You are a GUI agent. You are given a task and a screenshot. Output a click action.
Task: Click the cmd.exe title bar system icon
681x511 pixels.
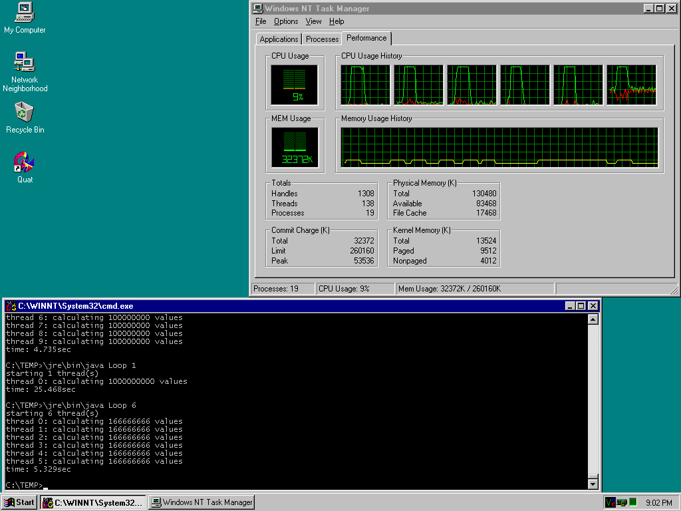coord(11,306)
